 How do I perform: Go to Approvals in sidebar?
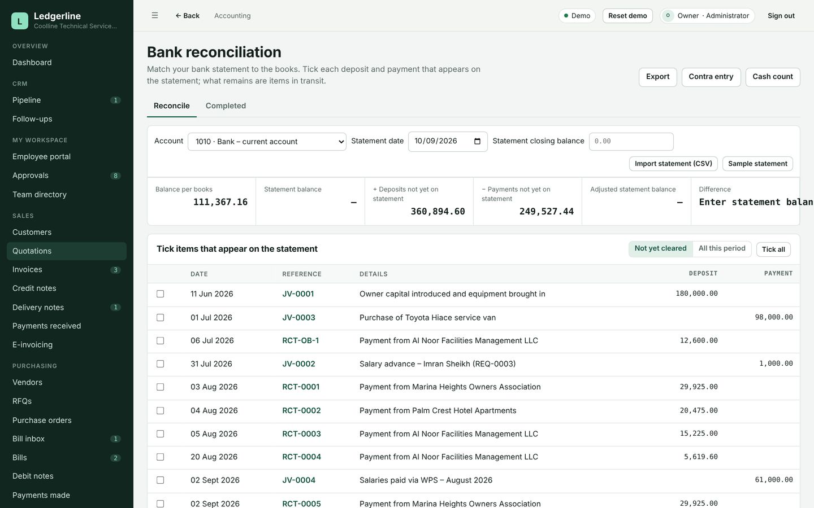coord(67,176)
